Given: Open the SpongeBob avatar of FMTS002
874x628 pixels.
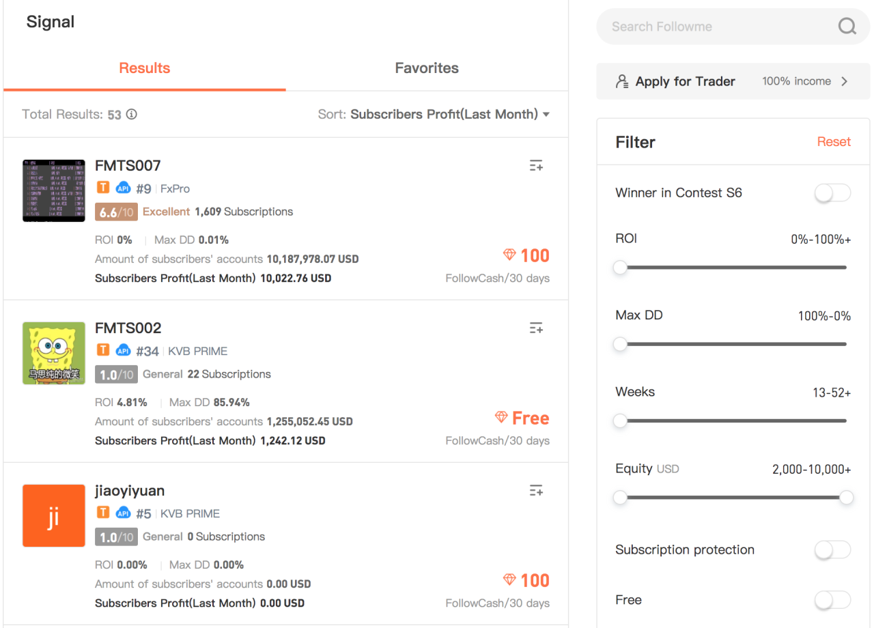Looking at the screenshot, I should coord(54,353).
